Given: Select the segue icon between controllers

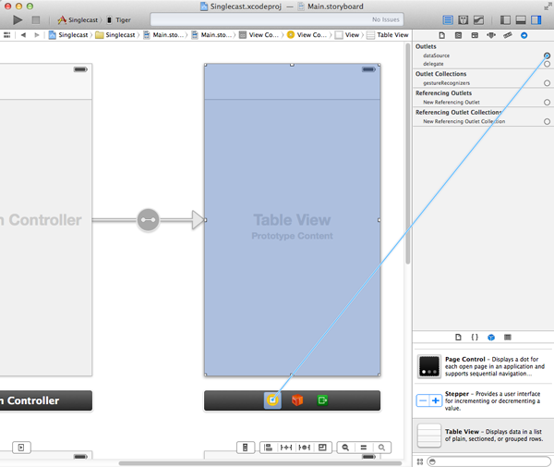Looking at the screenshot, I should click(x=148, y=220).
